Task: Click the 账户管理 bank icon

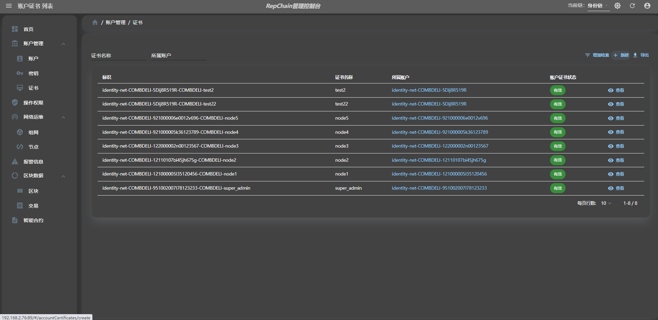Action: click(x=15, y=43)
